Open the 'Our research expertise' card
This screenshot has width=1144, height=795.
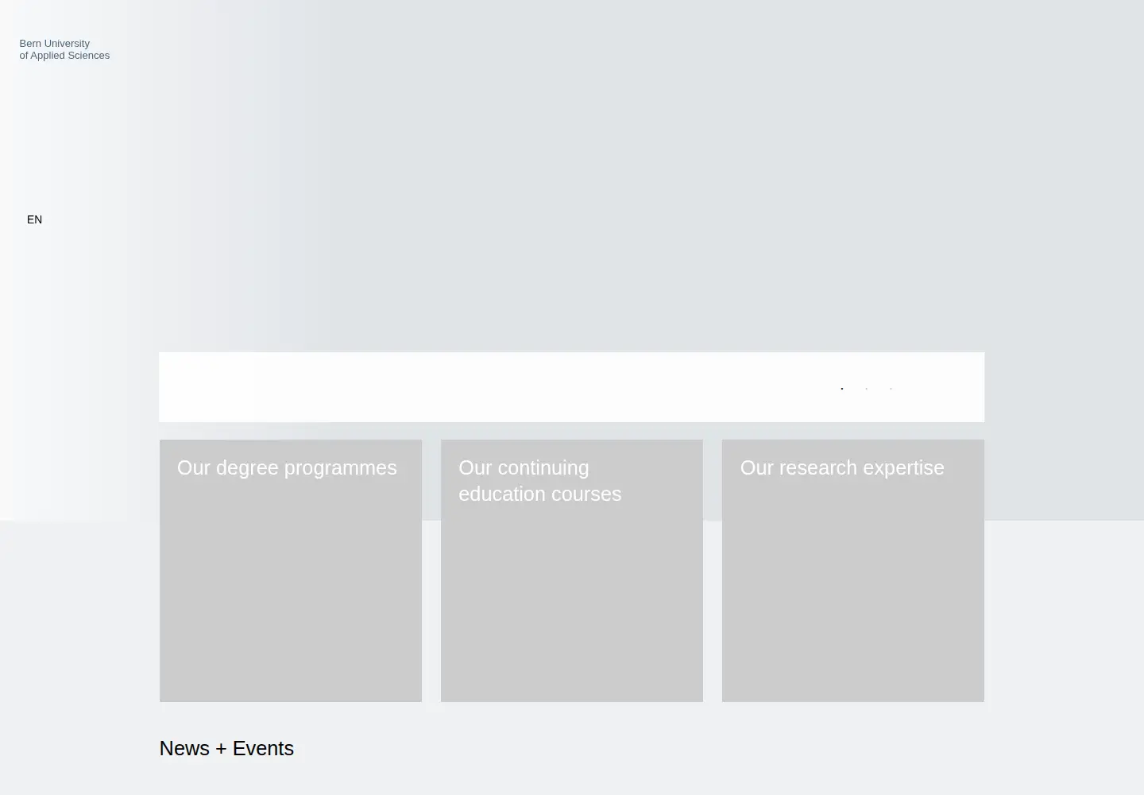click(853, 571)
